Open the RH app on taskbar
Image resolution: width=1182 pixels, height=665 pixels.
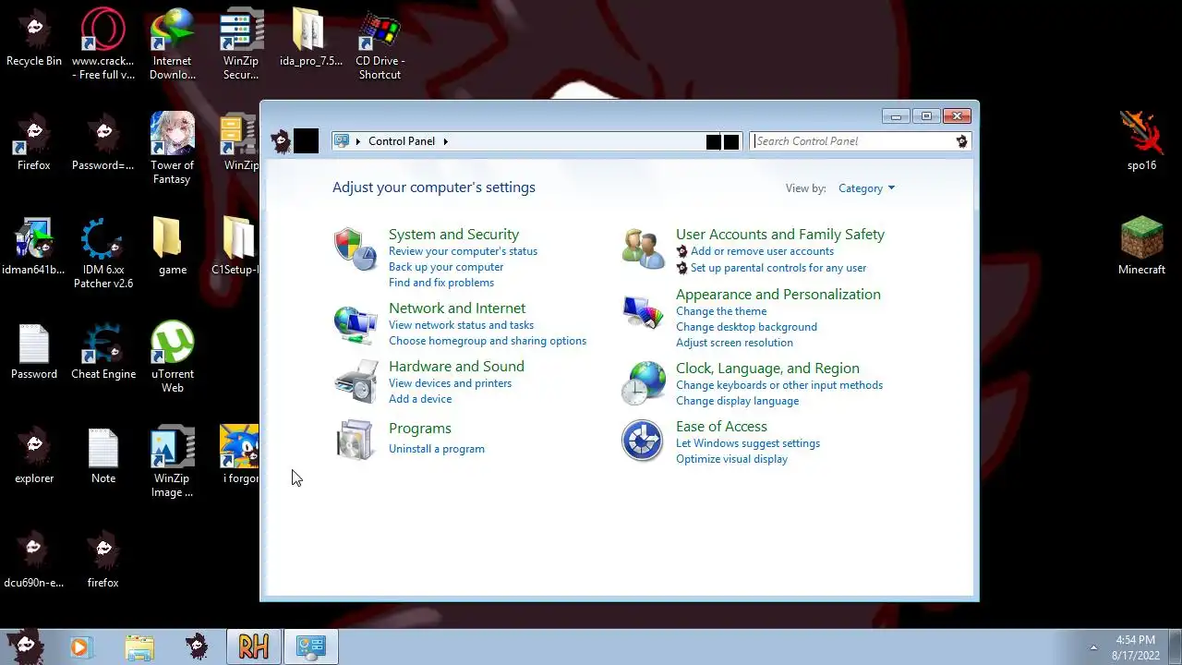tap(254, 647)
